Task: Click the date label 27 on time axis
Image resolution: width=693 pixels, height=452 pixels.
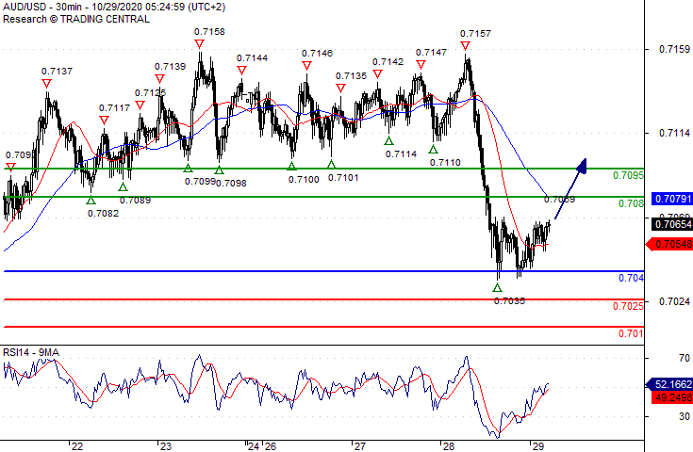Action: coord(360,446)
